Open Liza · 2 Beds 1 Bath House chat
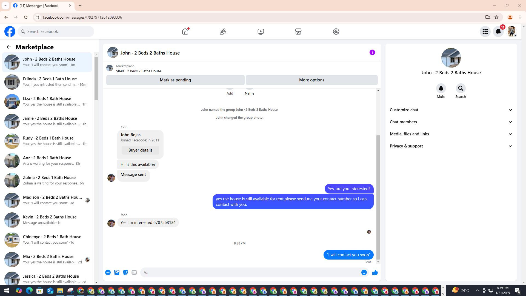This screenshot has width=526, height=296. click(47, 102)
